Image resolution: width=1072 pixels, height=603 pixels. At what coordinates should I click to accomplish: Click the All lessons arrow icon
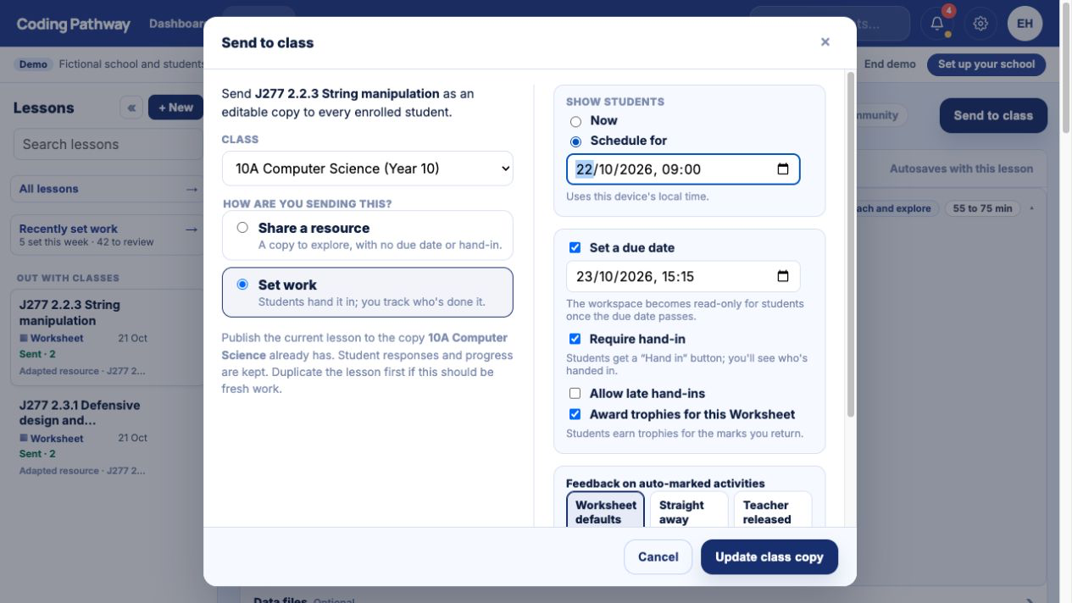[192, 189]
